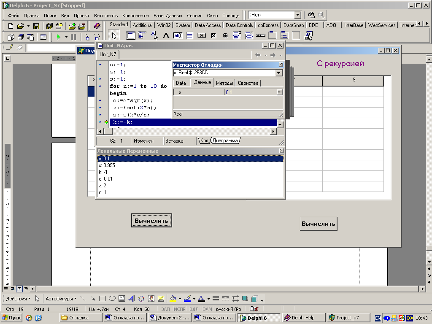Click the x value field showing 0.1

tap(251, 92)
